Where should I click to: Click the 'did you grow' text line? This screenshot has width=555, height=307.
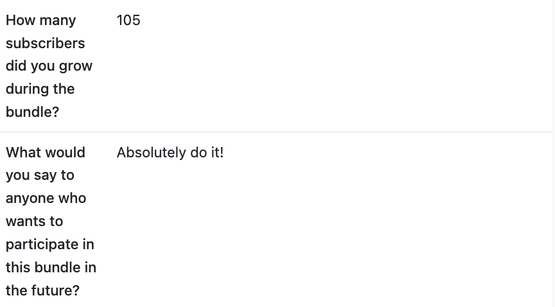[x=49, y=66]
